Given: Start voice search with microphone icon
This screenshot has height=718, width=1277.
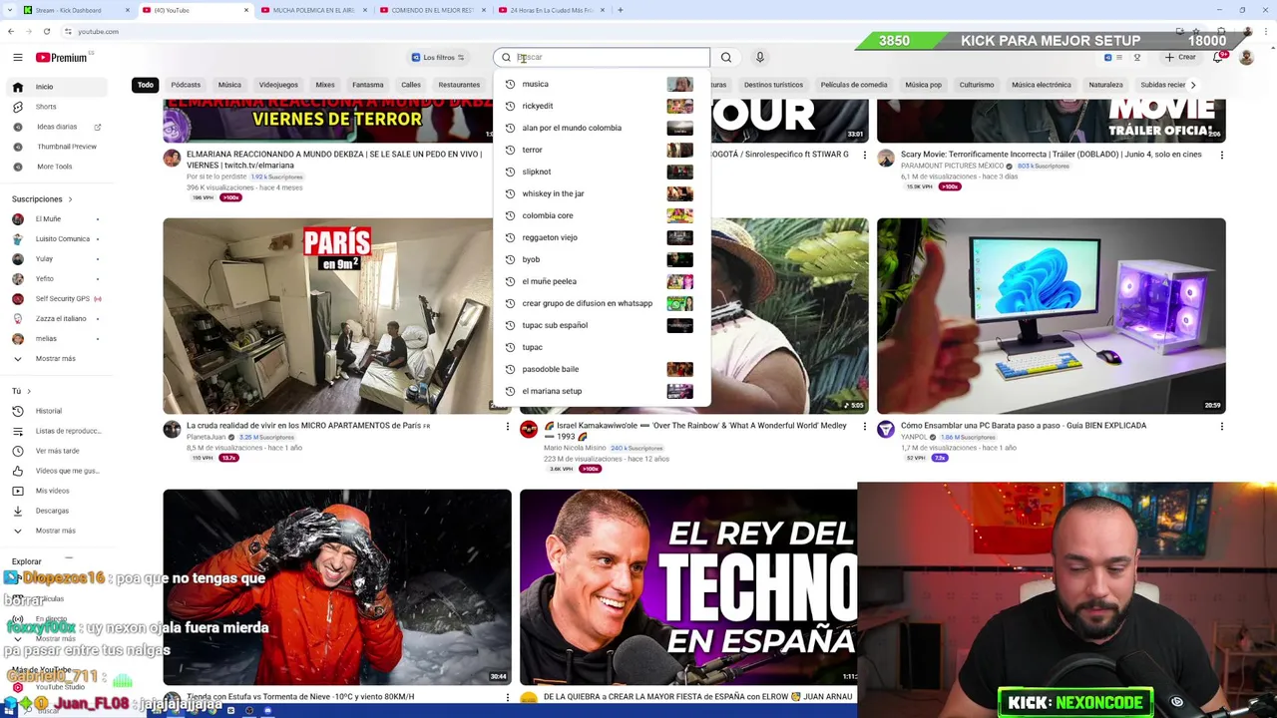Looking at the screenshot, I should (x=759, y=57).
